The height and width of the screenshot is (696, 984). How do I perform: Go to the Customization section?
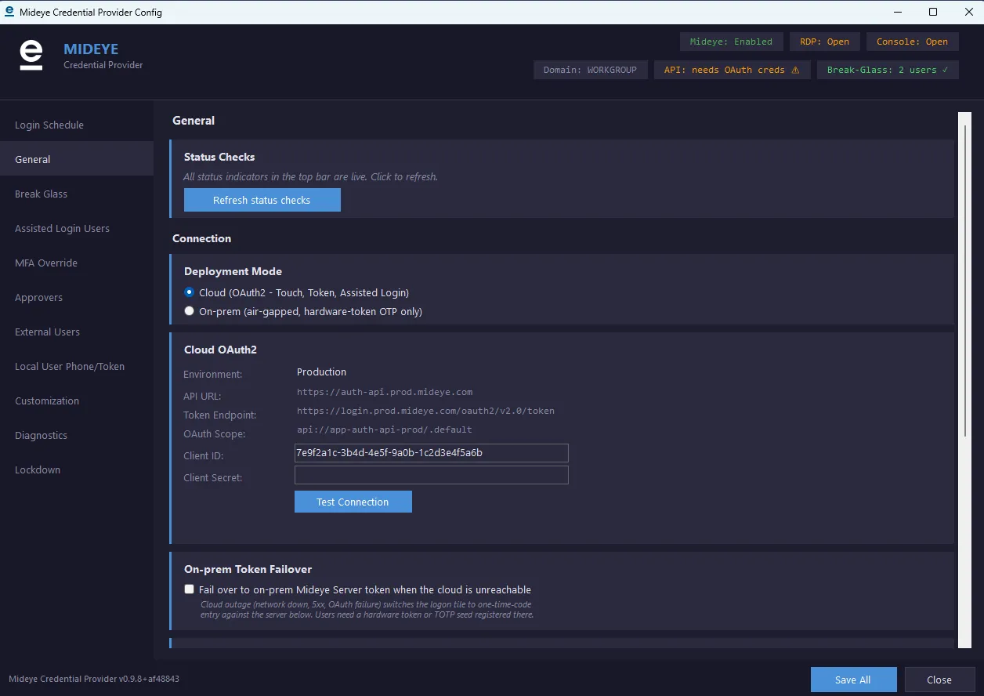pos(77,401)
